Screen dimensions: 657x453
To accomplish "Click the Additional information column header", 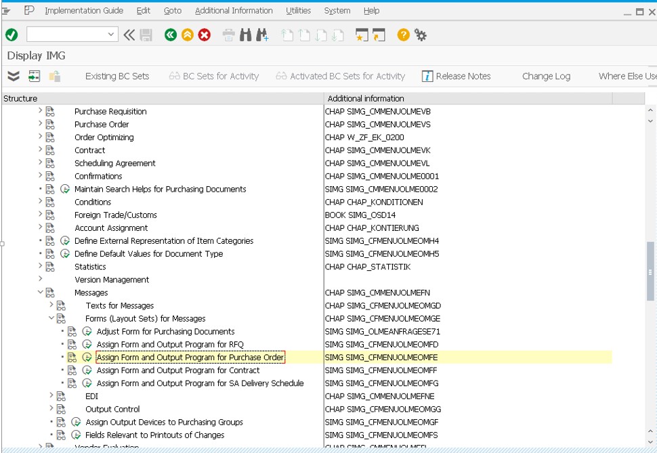I will (x=469, y=98).
